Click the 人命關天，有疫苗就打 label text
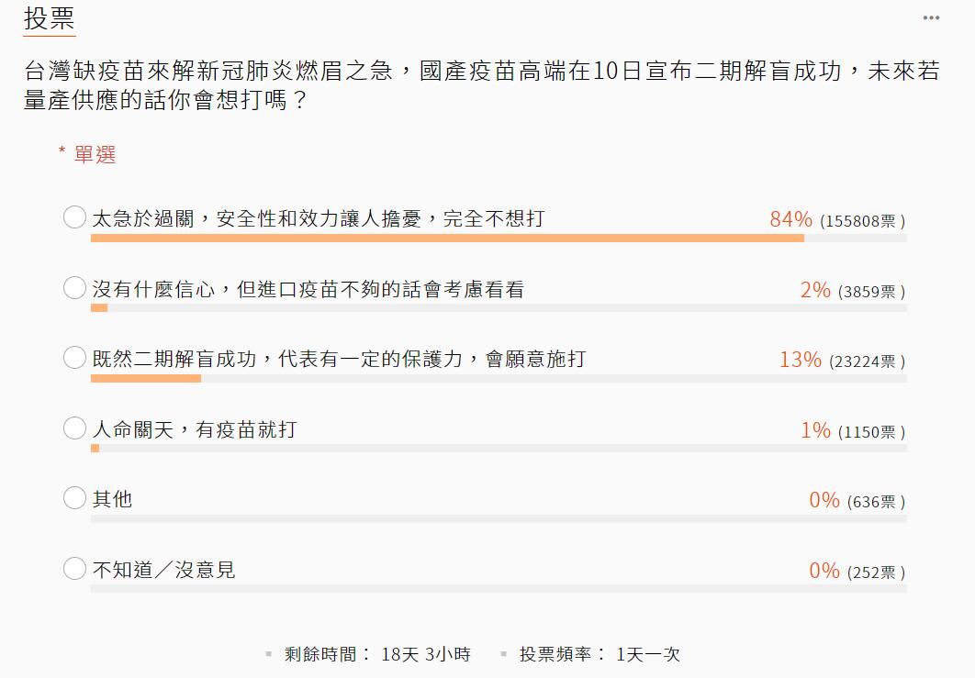This screenshot has width=975, height=678. pos(194,429)
